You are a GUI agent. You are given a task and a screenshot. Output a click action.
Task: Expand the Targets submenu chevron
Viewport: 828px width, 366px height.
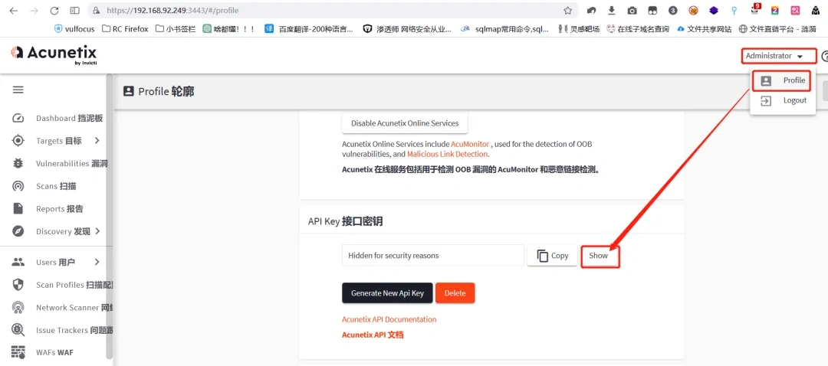pos(97,141)
